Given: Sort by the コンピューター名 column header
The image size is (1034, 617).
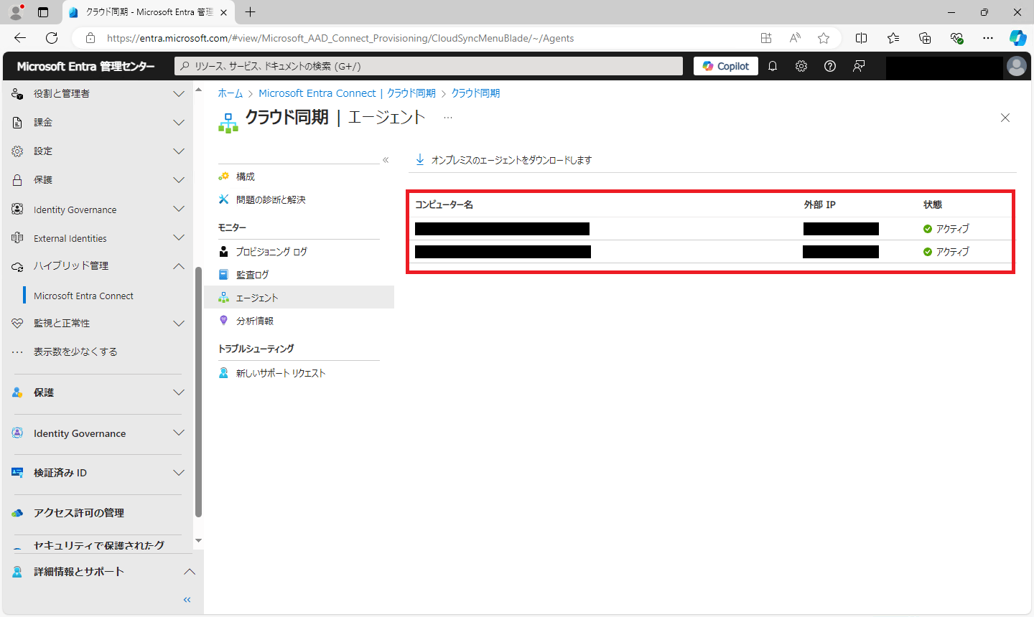Looking at the screenshot, I should (x=444, y=204).
